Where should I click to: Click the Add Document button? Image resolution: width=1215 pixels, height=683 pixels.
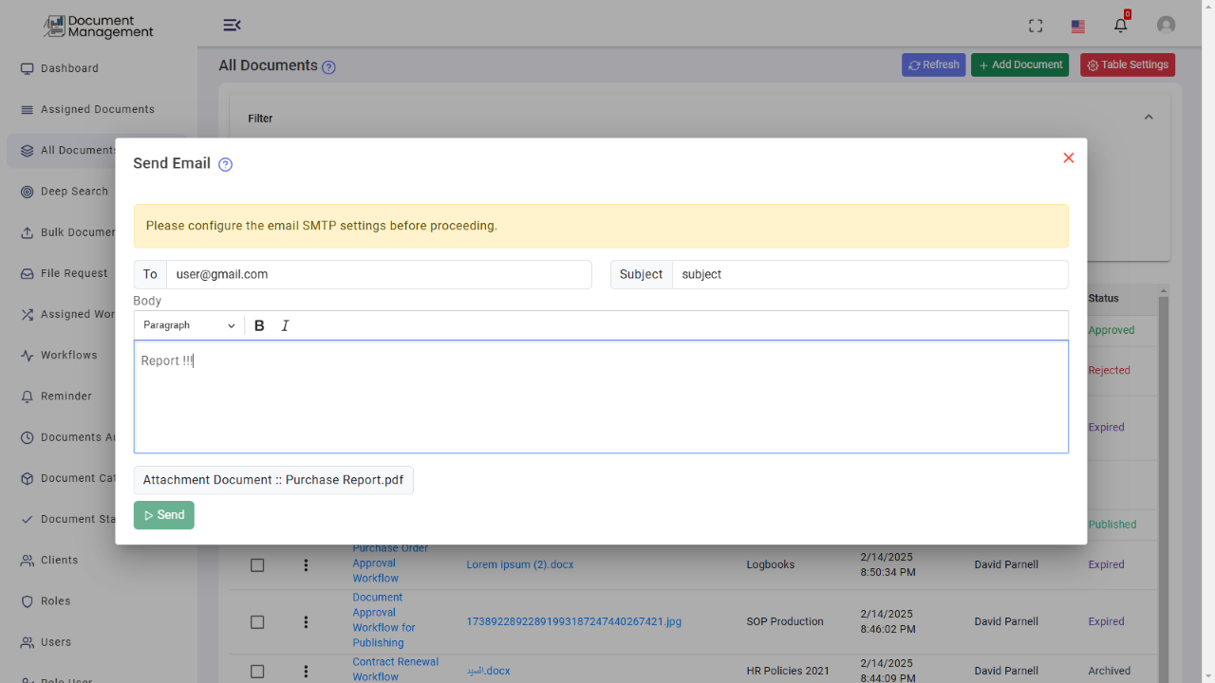[1019, 65]
